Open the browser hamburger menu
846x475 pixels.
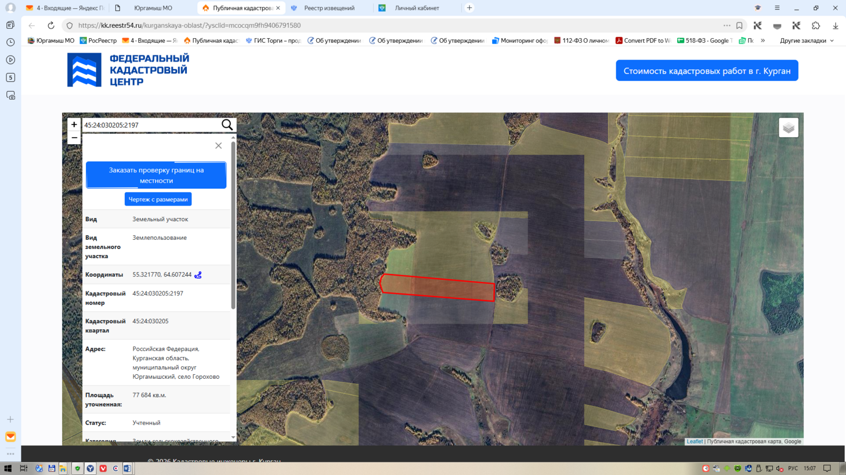(x=777, y=8)
